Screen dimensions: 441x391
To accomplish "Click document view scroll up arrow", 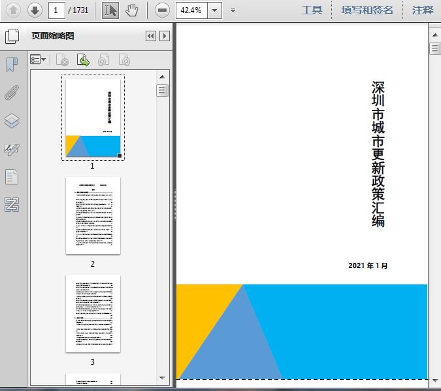I will point(435,35).
